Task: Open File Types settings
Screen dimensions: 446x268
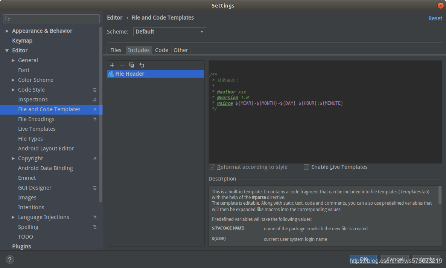Action: tap(30, 139)
